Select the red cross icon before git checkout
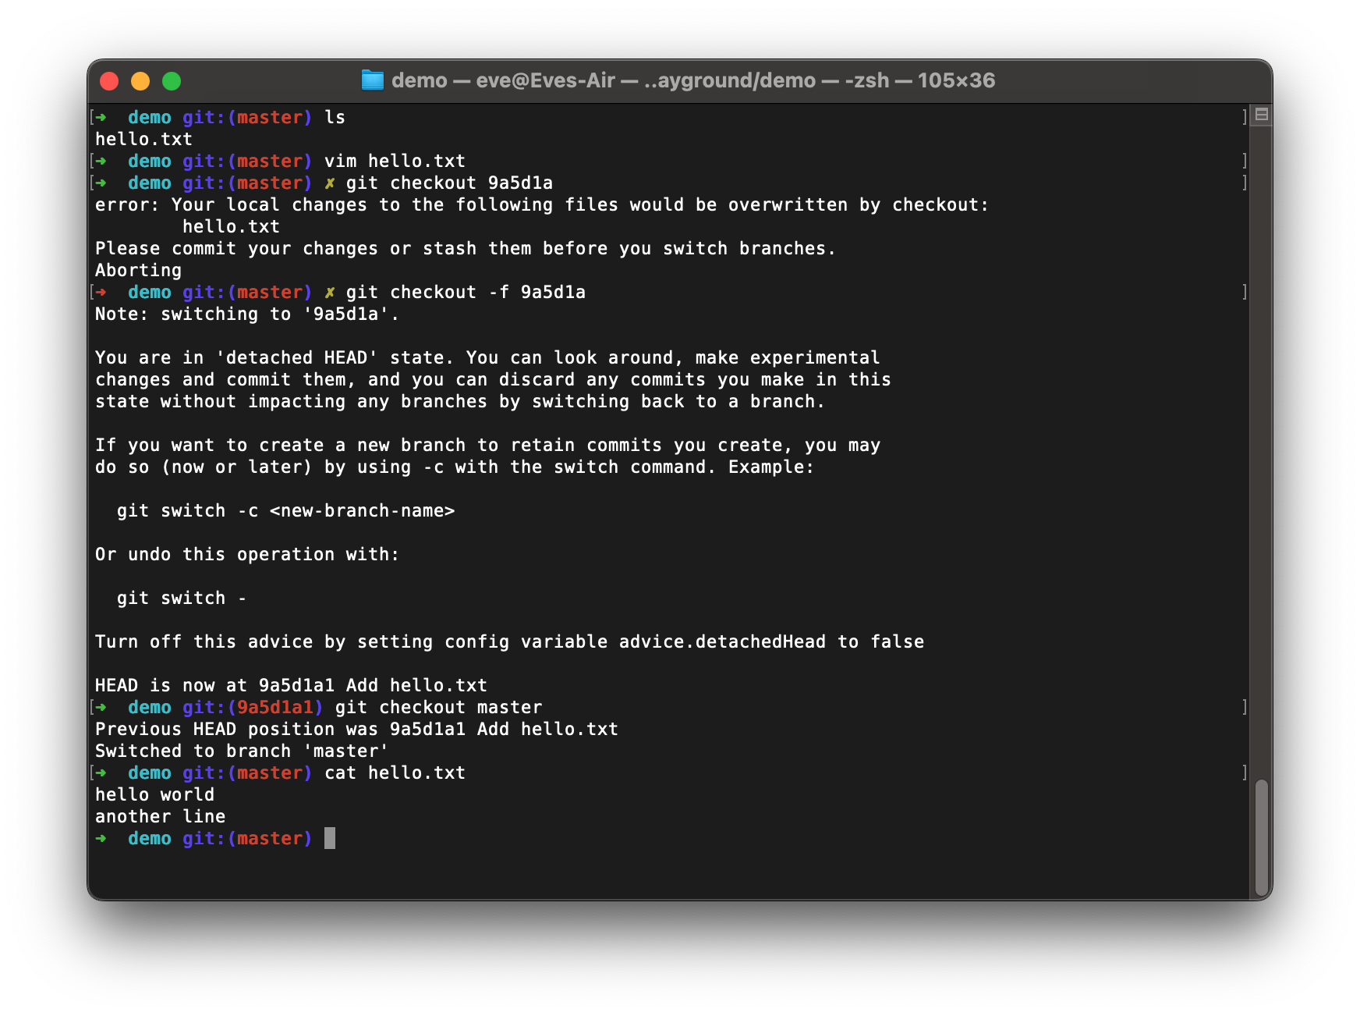The height and width of the screenshot is (1016, 1360). (x=330, y=183)
